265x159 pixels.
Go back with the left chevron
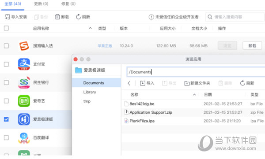coord(129,83)
